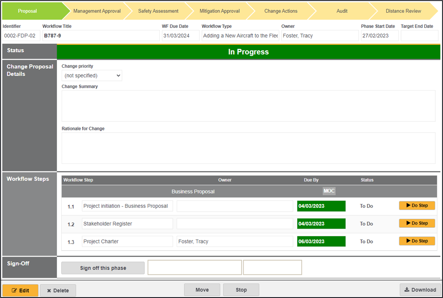Click the Owner field for Stakeholder Register

pyautogui.click(x=235, y=223)
